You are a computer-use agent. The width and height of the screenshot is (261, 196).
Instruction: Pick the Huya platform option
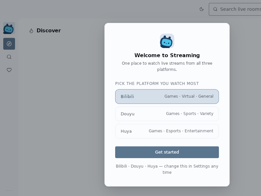click(x=167, y=131)
